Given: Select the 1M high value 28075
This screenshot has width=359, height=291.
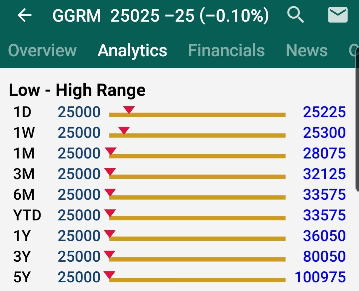Looking at the screenshot, I should (x=324, y=153).
